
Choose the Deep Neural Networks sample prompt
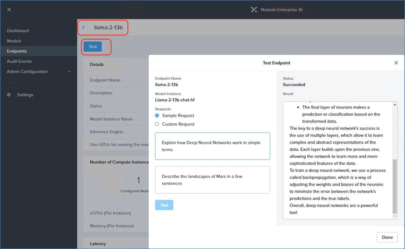pos(212,146)
